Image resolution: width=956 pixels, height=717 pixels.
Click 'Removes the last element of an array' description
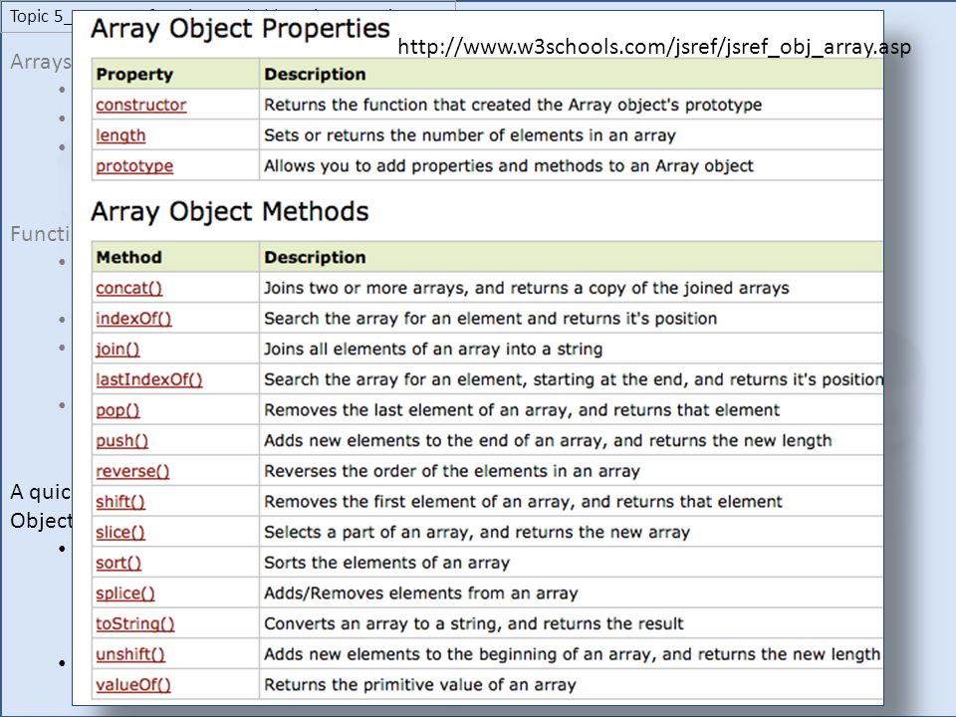point(522,409)
